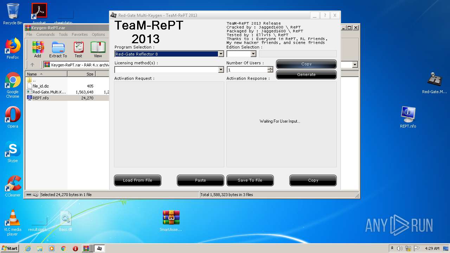Select the Skype desktop shortcut
The width and height of the screenshot is (450, 253).
(13, 152)
